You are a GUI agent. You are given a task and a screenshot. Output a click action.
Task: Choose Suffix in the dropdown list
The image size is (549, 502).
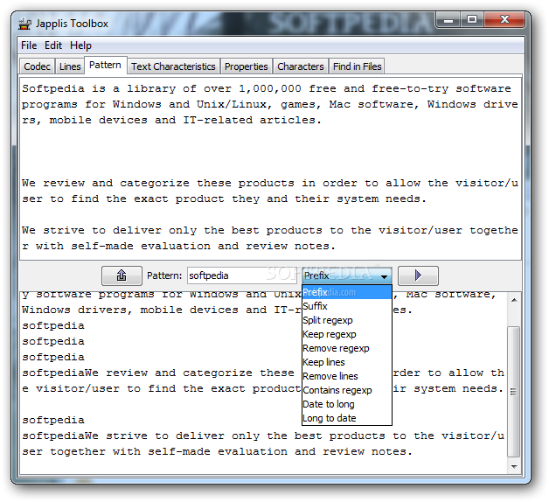click(347, 306)
